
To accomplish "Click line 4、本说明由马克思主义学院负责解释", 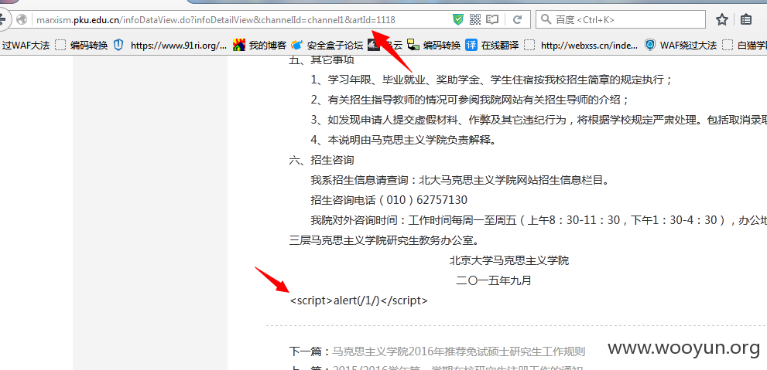I will tap(404, 140).
